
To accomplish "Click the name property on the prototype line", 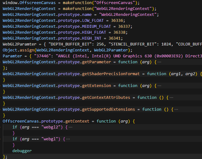I will 87,15.
